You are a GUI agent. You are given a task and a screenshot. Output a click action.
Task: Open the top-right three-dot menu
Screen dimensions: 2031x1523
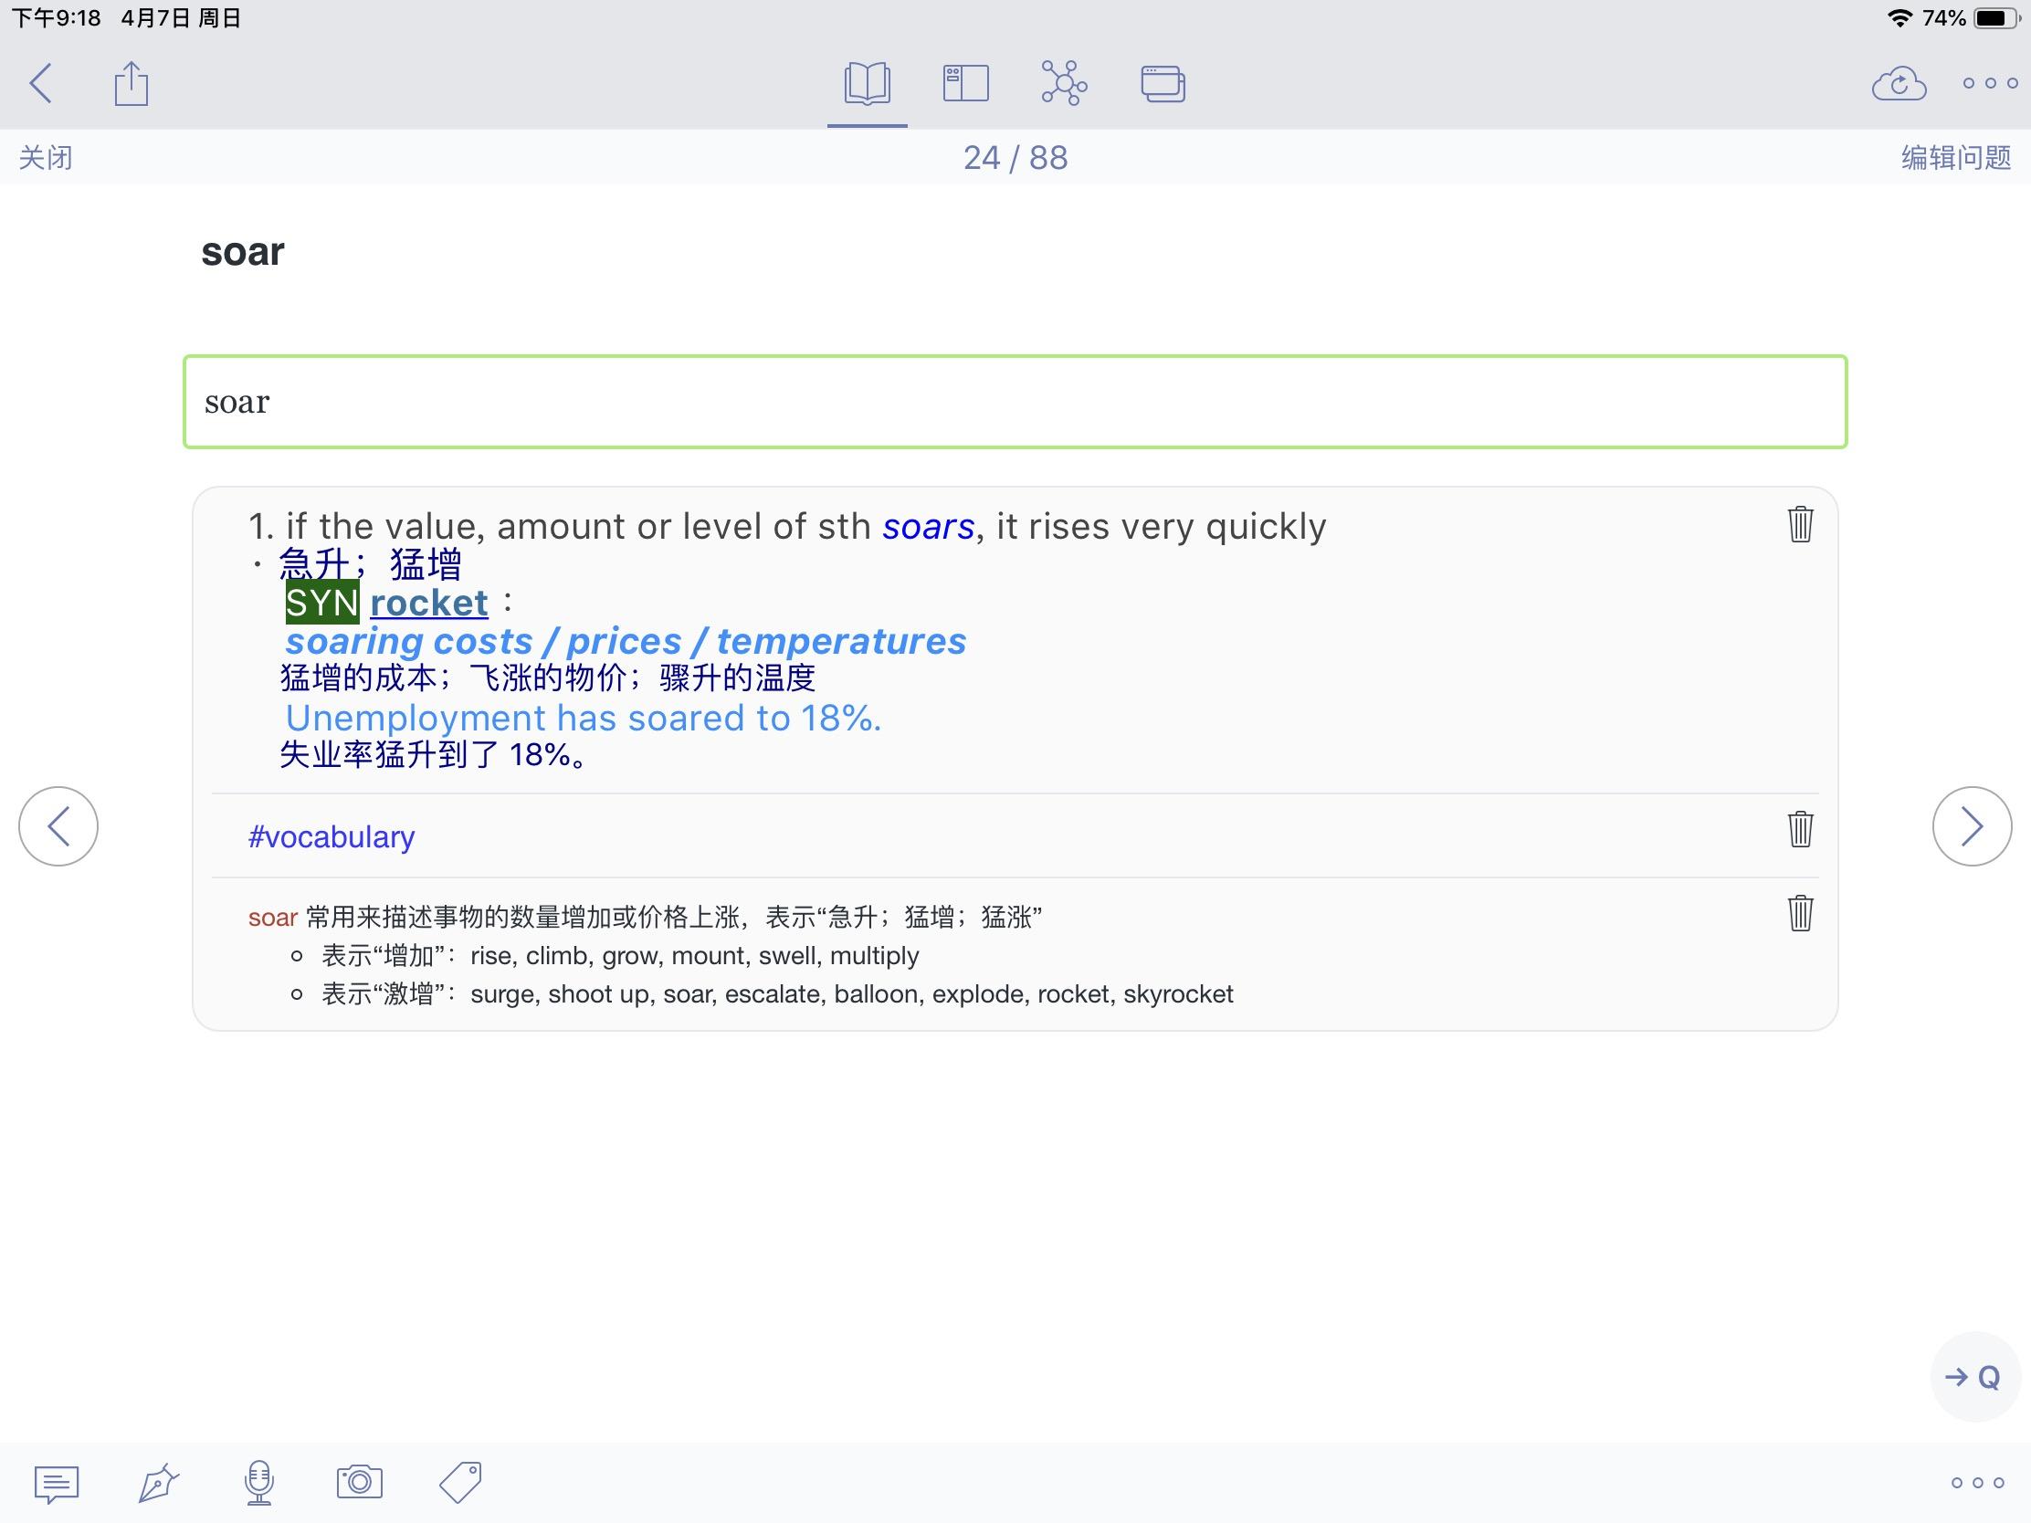1990,83
